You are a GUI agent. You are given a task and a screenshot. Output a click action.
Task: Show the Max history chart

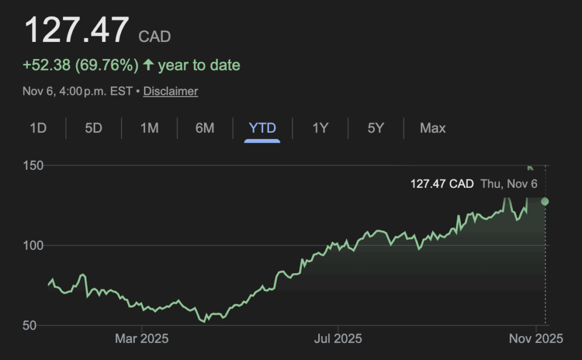tap(433, 128)
